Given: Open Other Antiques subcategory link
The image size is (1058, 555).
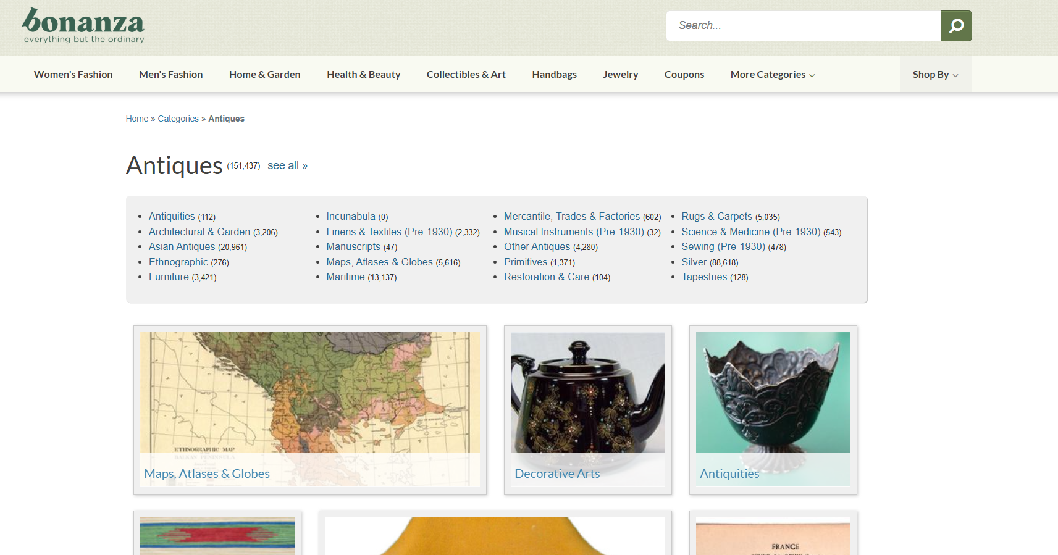Looking at the screenshot, I should tap(537, 247).
